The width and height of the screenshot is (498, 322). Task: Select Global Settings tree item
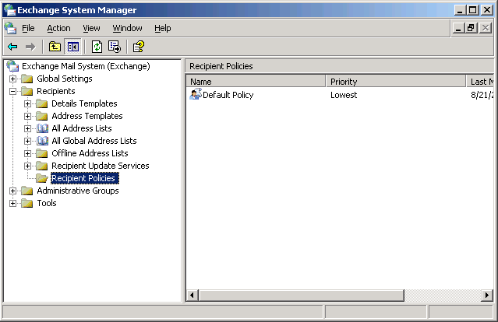tap(65, 79)
